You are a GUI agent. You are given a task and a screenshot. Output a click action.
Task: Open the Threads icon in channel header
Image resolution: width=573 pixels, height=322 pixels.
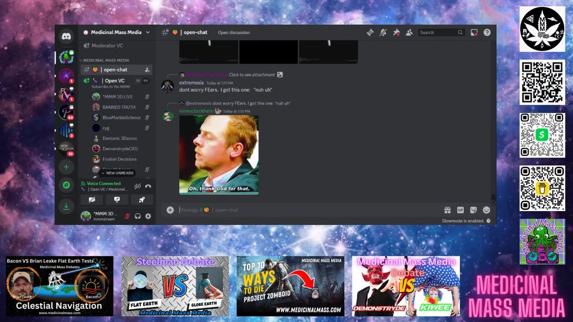tap(370, 32)
